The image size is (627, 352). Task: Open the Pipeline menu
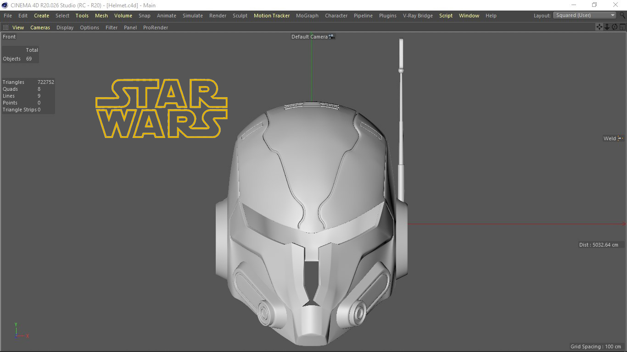[x=363, y=16]
